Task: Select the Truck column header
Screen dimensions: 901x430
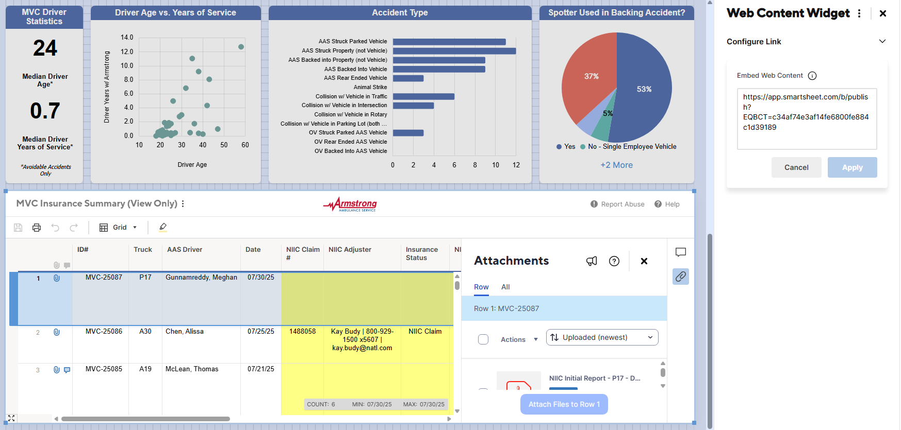Action: click(x=143, y=250)
